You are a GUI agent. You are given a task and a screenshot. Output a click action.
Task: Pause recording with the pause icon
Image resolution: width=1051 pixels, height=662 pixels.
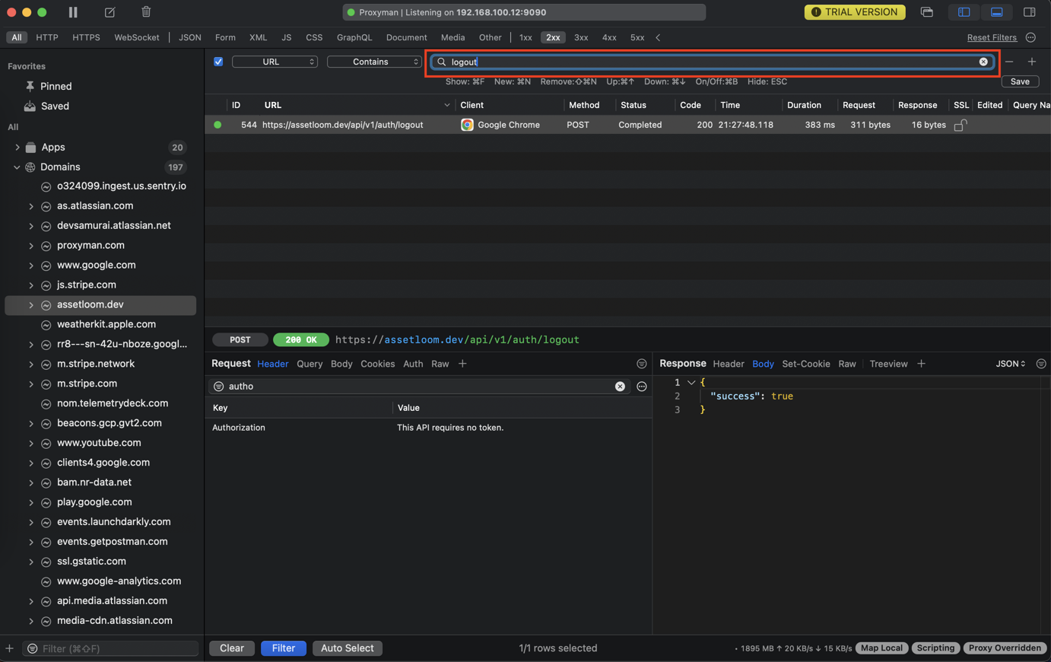click(73, 12)
